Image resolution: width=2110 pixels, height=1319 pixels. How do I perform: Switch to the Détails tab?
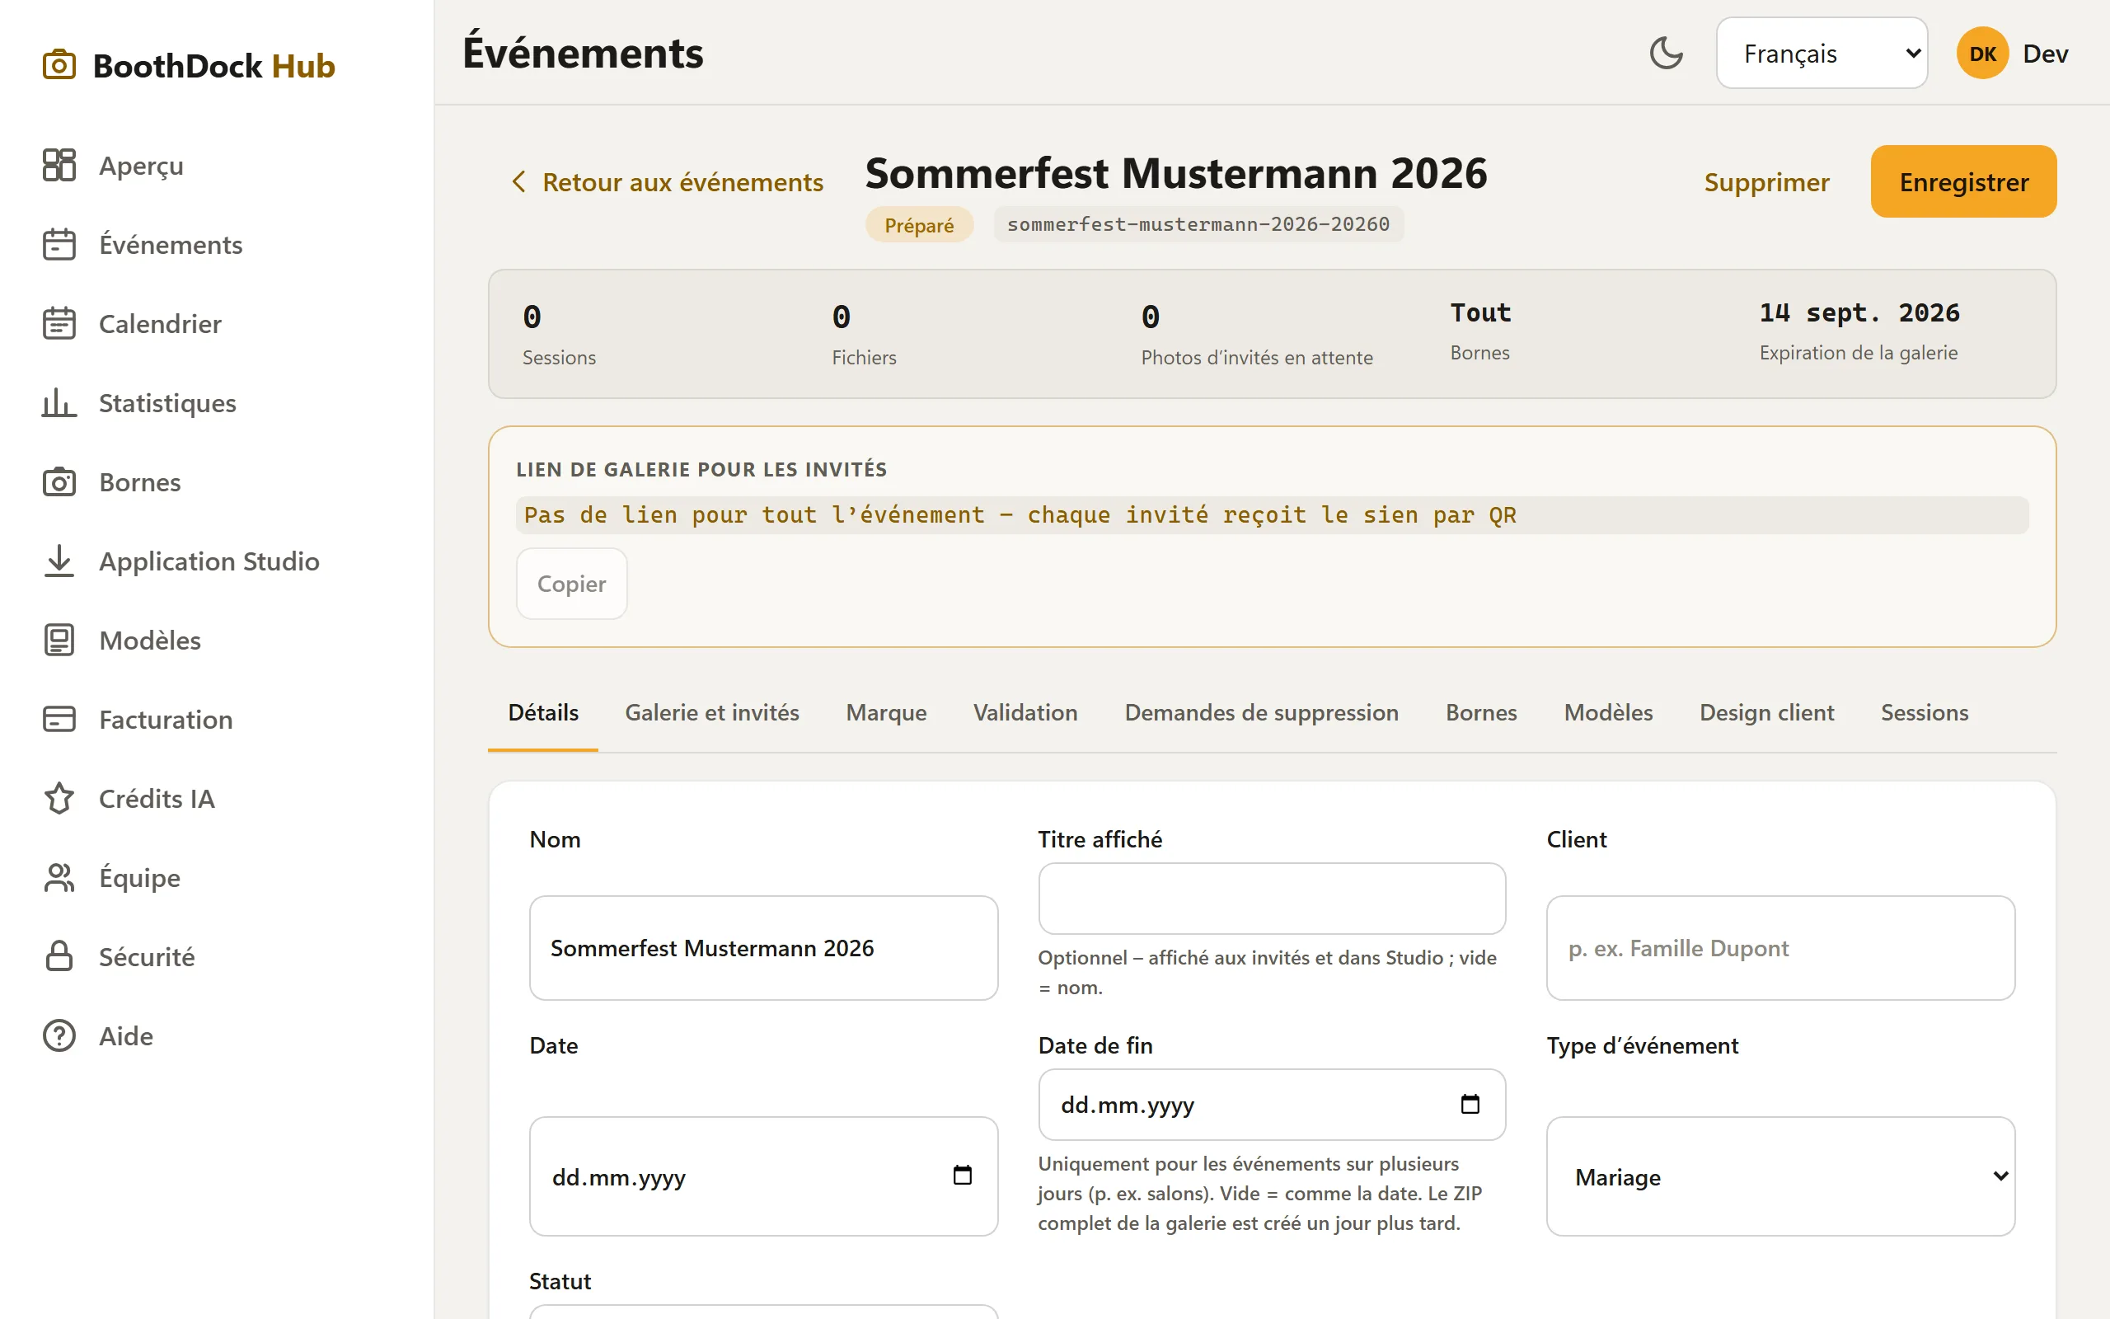click(x=543, y=713)
